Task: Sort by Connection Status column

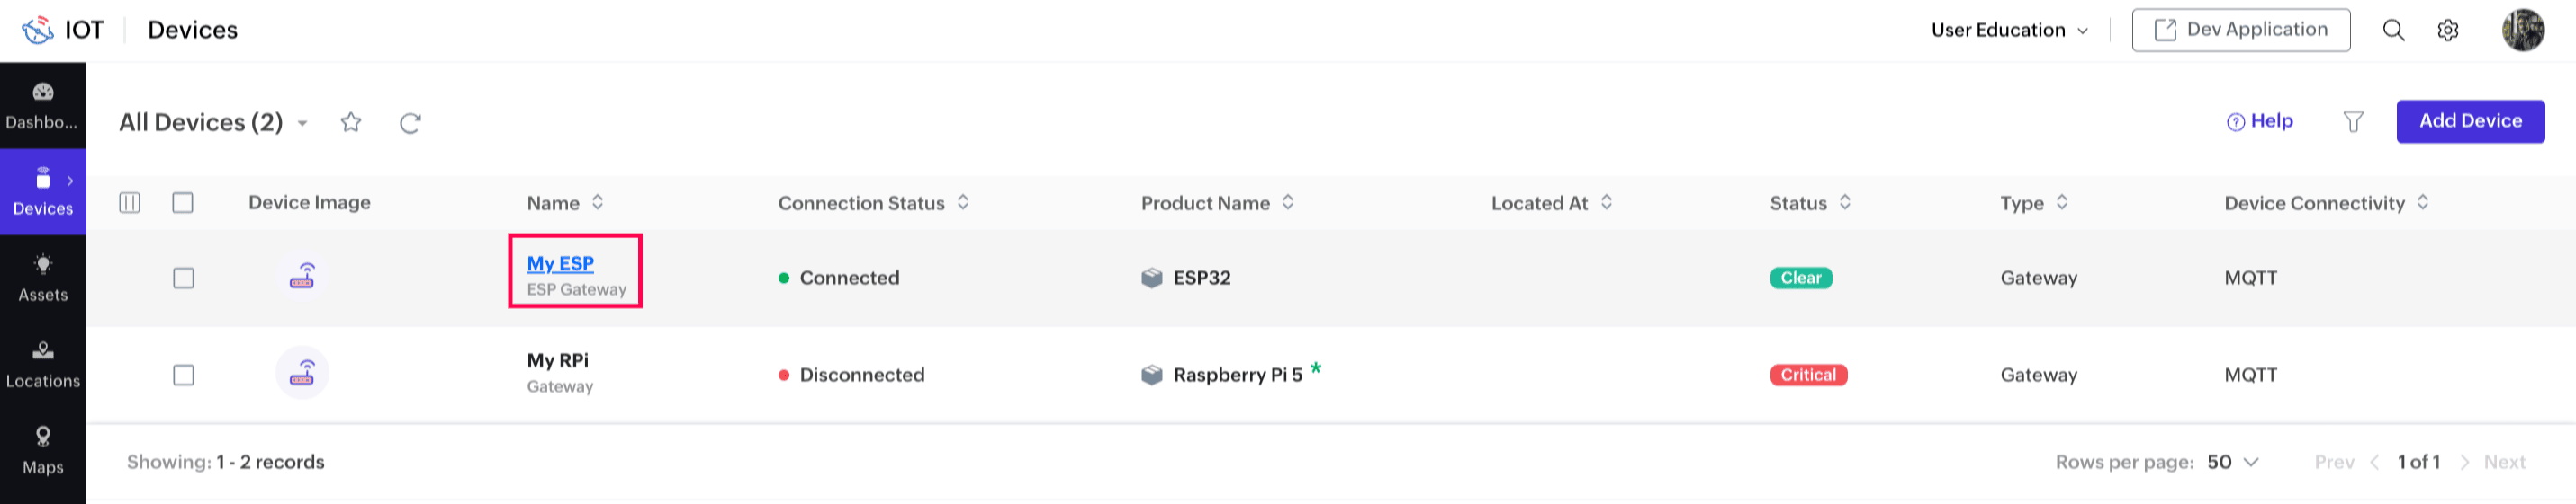Action: pos(963,203)
